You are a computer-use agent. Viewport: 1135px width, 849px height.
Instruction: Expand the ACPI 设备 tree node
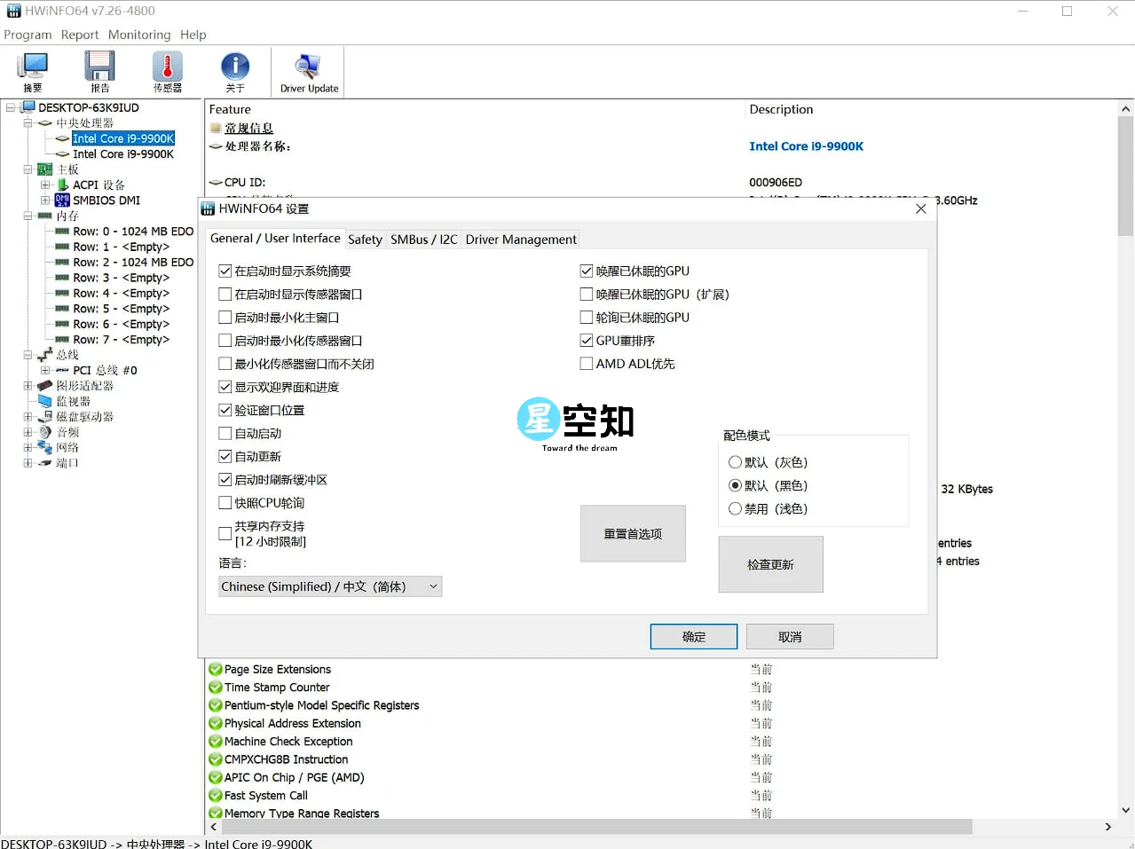tap(46, 185)
